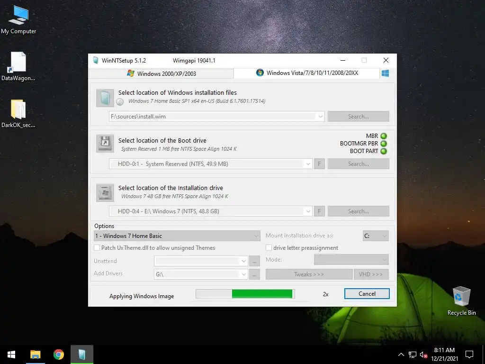
Task: Open the Windows Start menu
Action: pyautogui.click(x=11, y=355)
